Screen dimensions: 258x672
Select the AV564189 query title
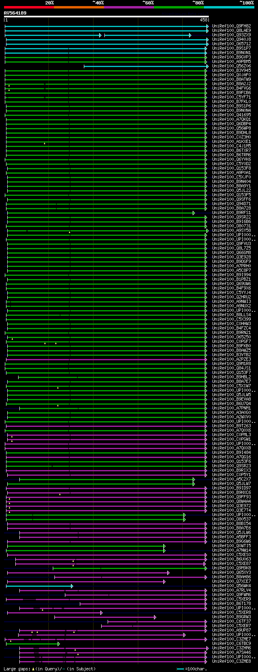(x=15, y=13)
